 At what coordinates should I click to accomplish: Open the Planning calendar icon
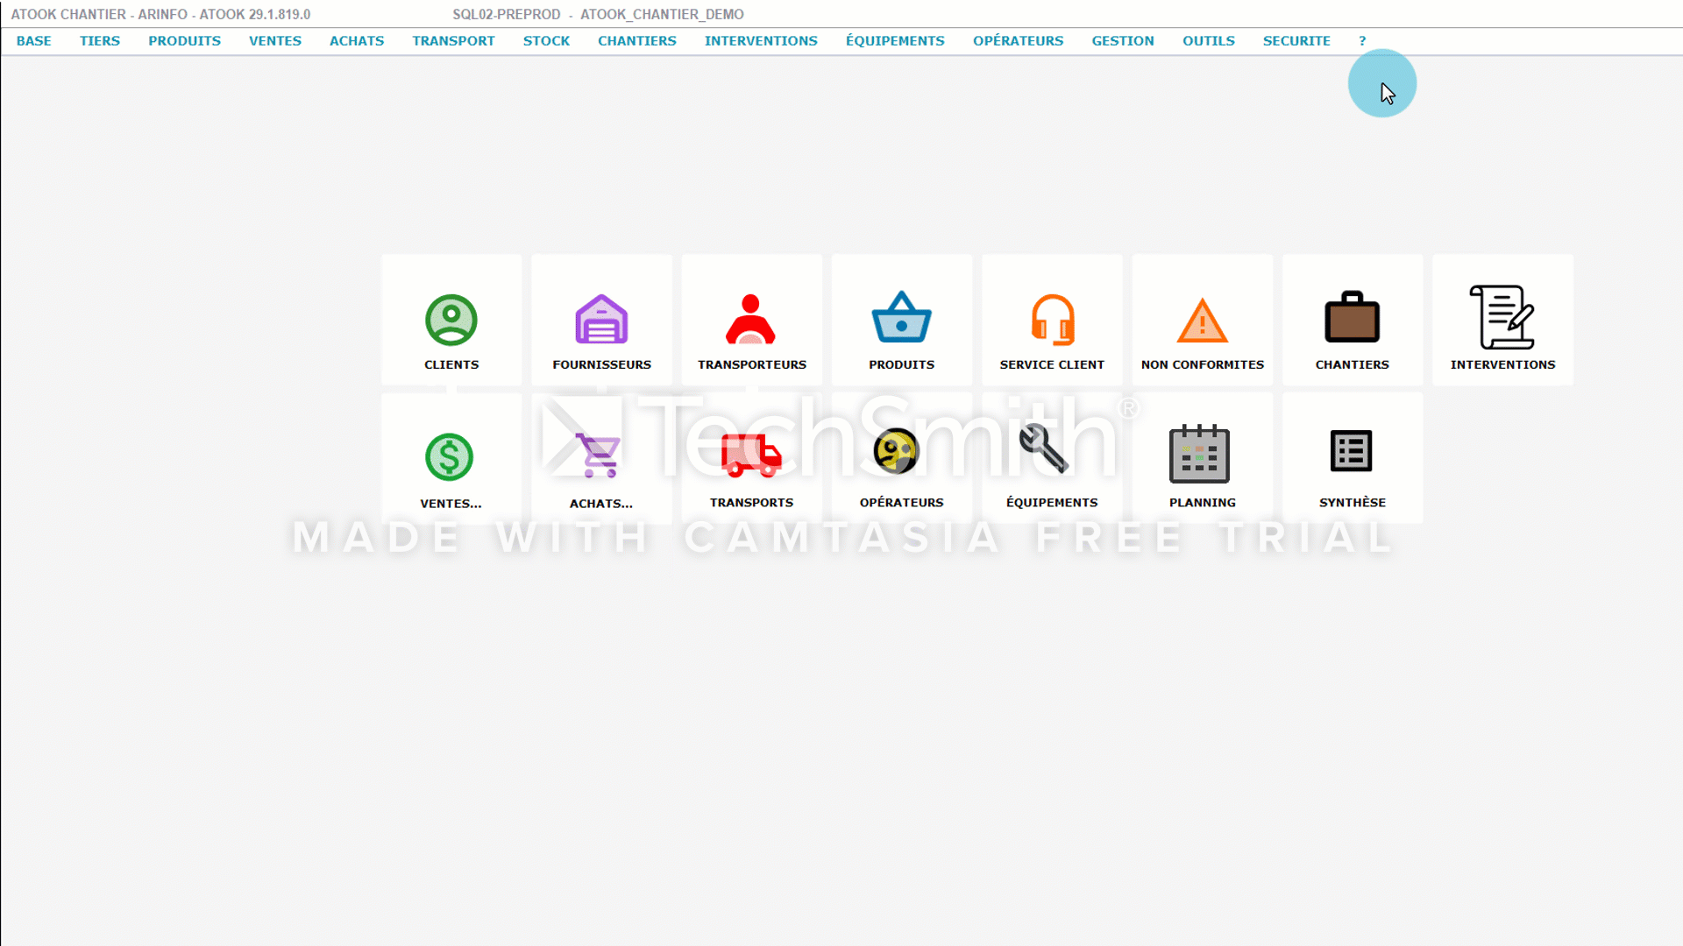pyautogui.click(x=1199, y=454)
